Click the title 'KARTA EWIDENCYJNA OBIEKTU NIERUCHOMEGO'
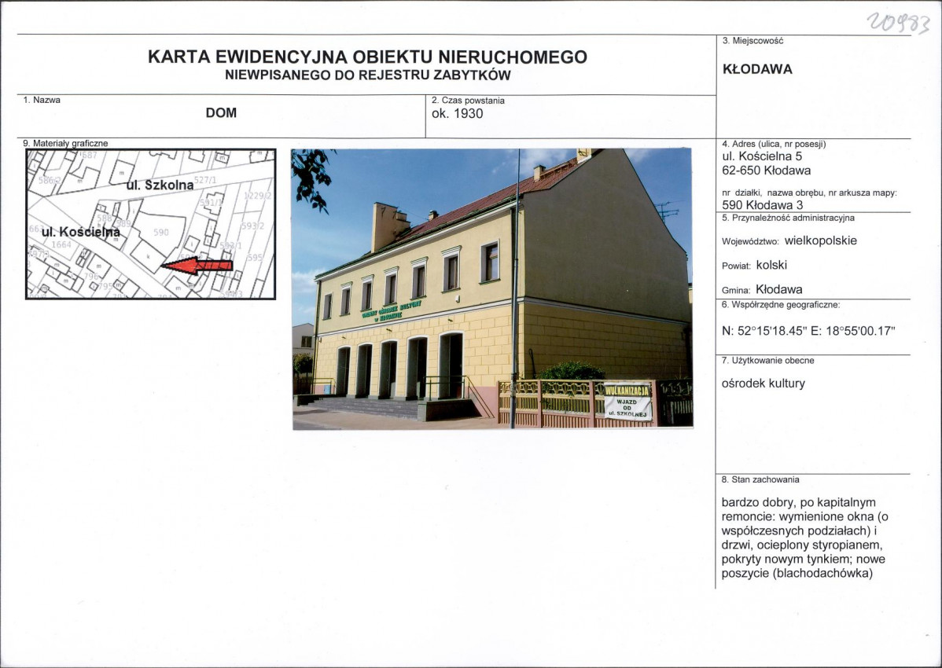 [x=367, y=57]
